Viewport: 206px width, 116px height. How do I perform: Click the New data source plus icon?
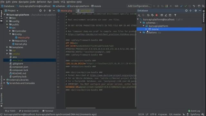[x=139, y=15]
